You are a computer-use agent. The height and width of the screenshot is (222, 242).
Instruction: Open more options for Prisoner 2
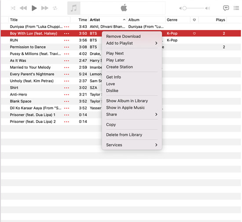pos(66,122)
